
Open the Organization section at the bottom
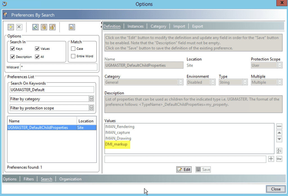pos(70,179)
